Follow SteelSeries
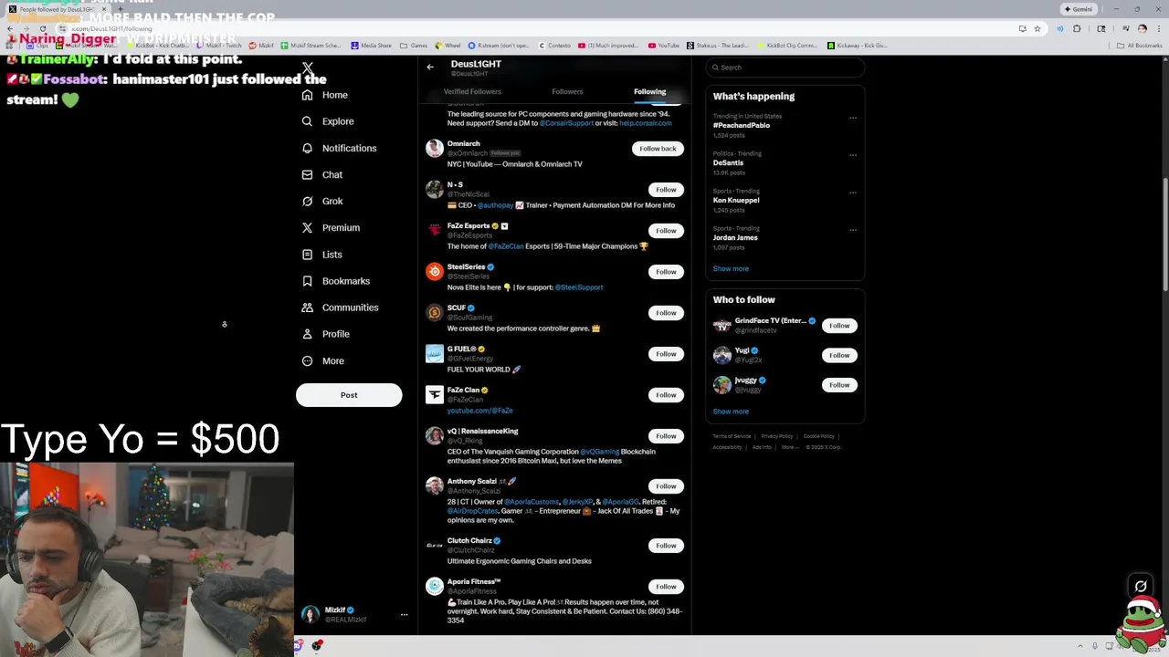 (666, 272)
